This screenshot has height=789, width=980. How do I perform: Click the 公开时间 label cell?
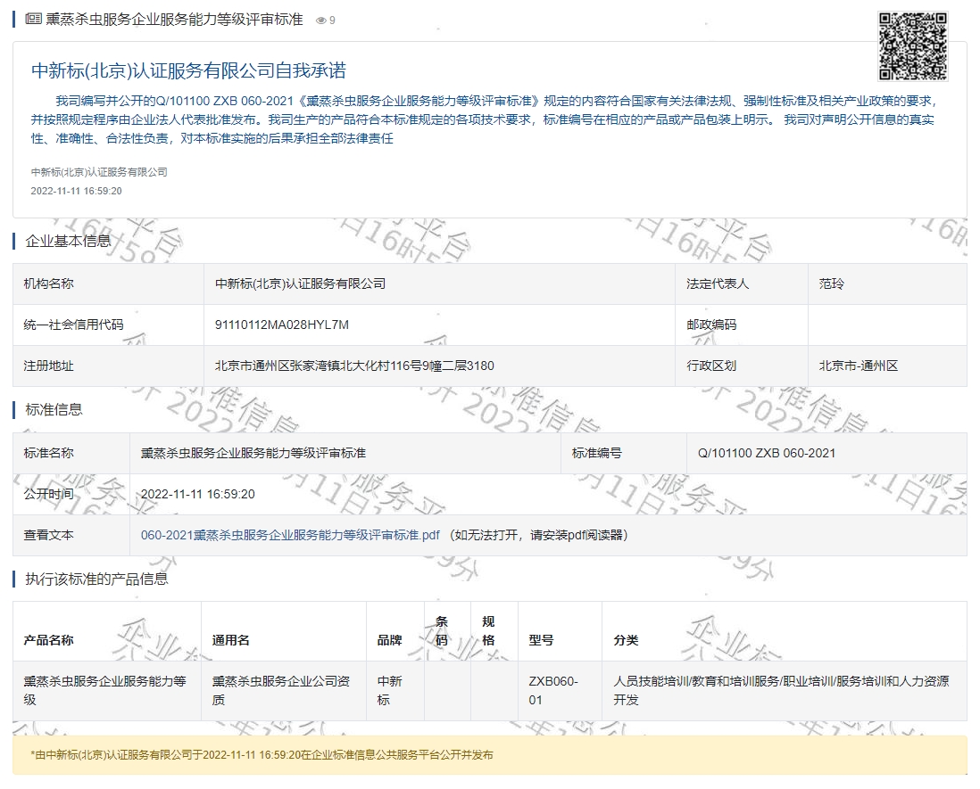71,495
